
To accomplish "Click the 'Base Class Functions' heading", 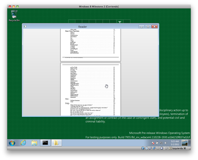I will [x=72, y=31].
